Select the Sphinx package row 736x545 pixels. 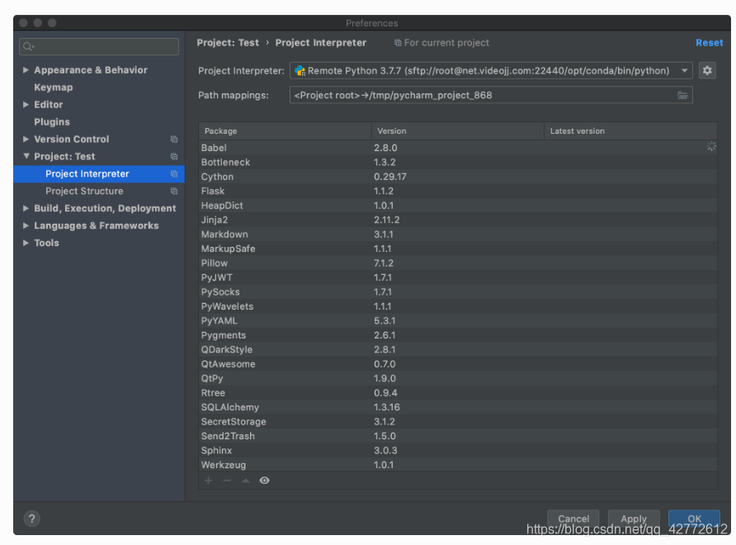point(458,451)
